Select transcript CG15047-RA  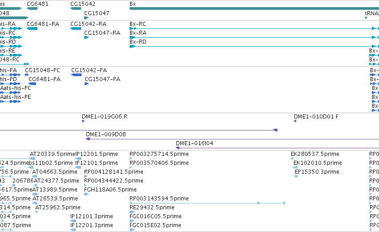[102, 33]
